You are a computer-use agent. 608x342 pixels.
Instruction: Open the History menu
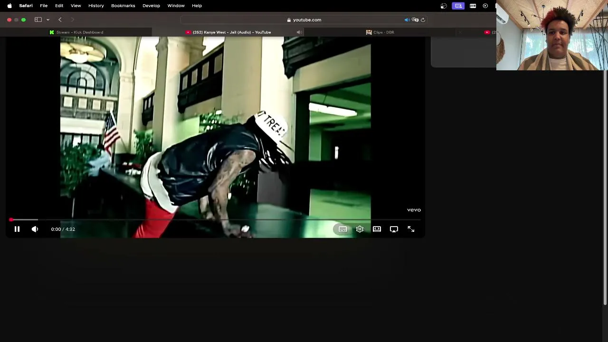(x=96, y=6)
